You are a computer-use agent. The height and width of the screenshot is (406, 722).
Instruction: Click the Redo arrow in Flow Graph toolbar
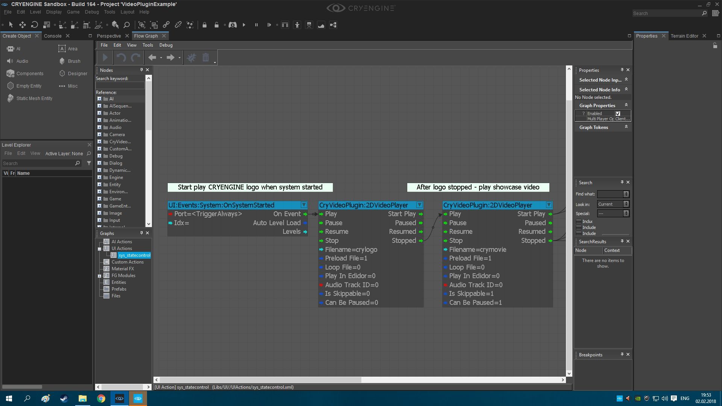click(135, 58)
